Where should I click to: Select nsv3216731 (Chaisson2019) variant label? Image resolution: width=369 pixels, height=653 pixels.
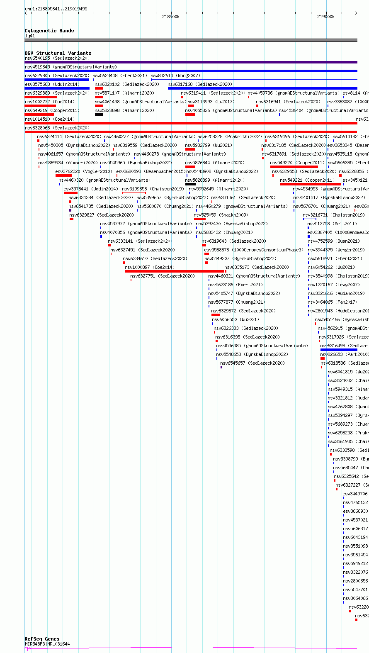334,215
